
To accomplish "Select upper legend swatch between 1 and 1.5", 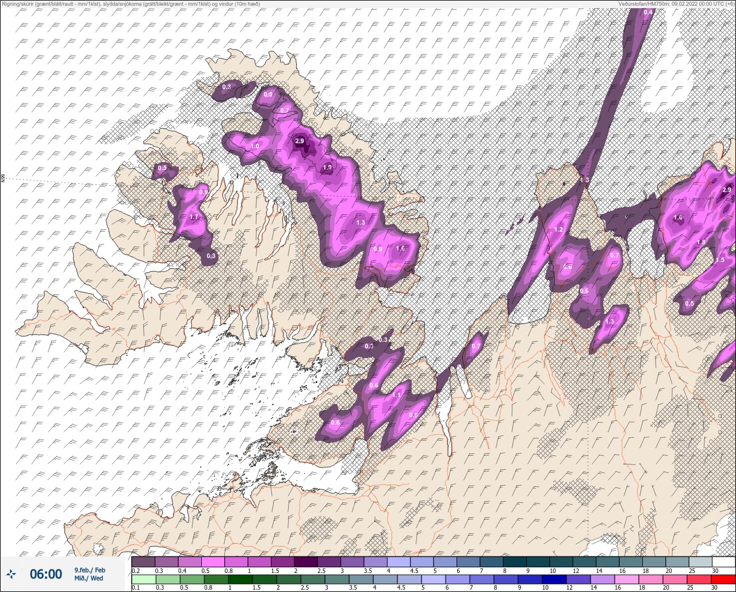I will pos(259,562).
